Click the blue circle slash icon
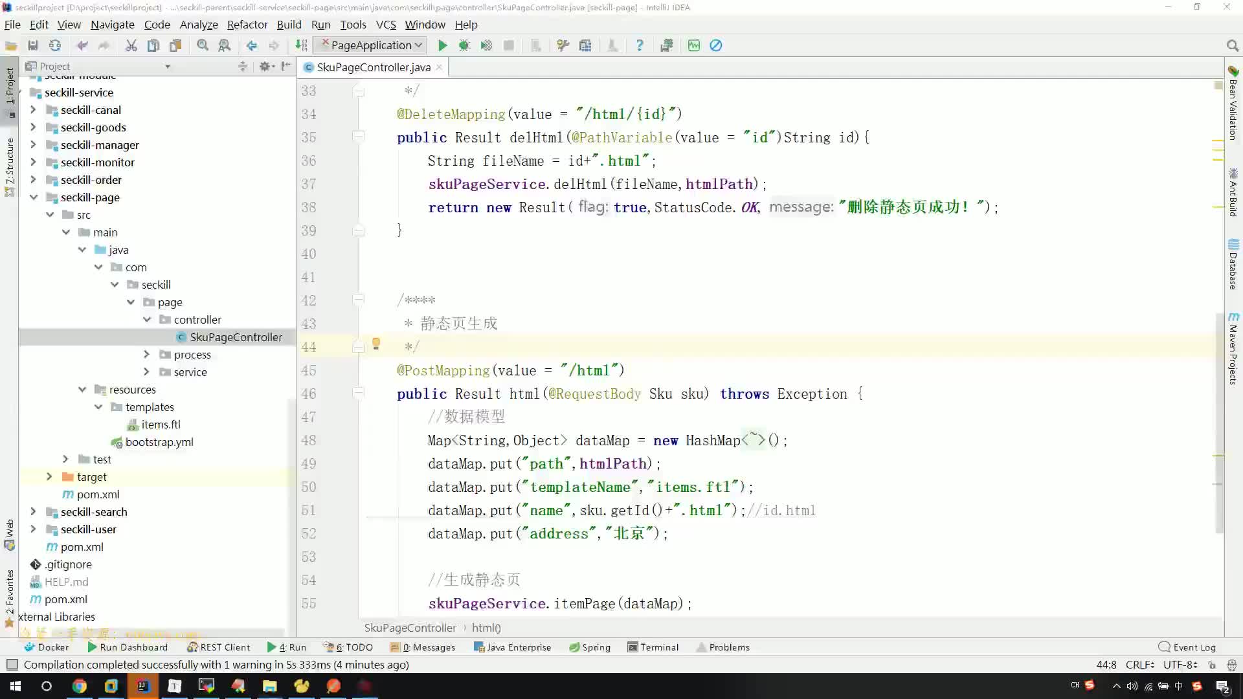Image resolution: width=1243 pixels, height=699 pixels. click(716, 45)
